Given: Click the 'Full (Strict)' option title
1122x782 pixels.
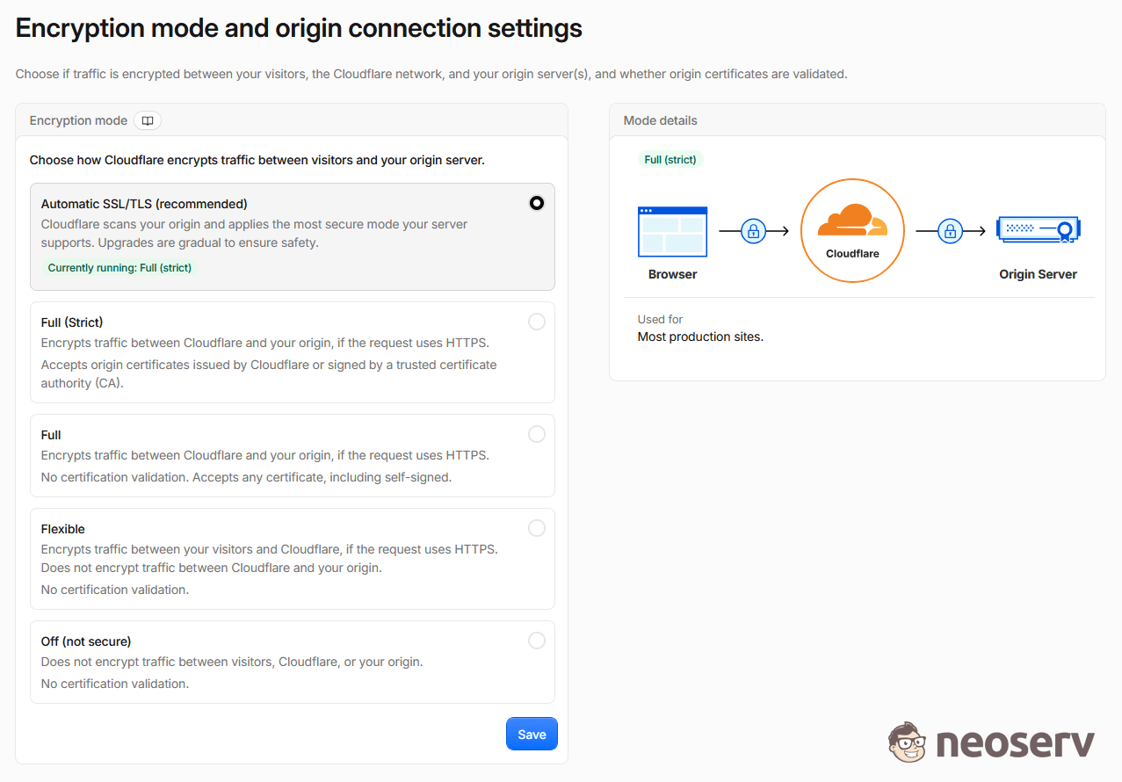Looking at the screenshot, I should point(72,322).
